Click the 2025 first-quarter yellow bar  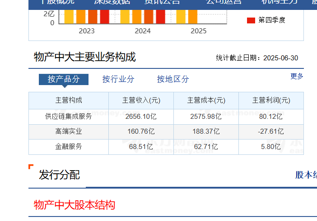(x=181, y=17)
